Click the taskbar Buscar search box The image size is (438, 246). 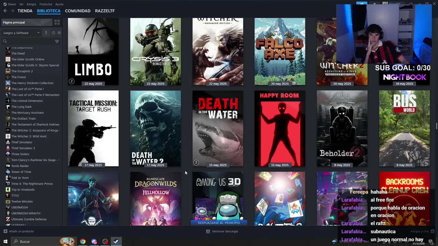pos(44,242)
